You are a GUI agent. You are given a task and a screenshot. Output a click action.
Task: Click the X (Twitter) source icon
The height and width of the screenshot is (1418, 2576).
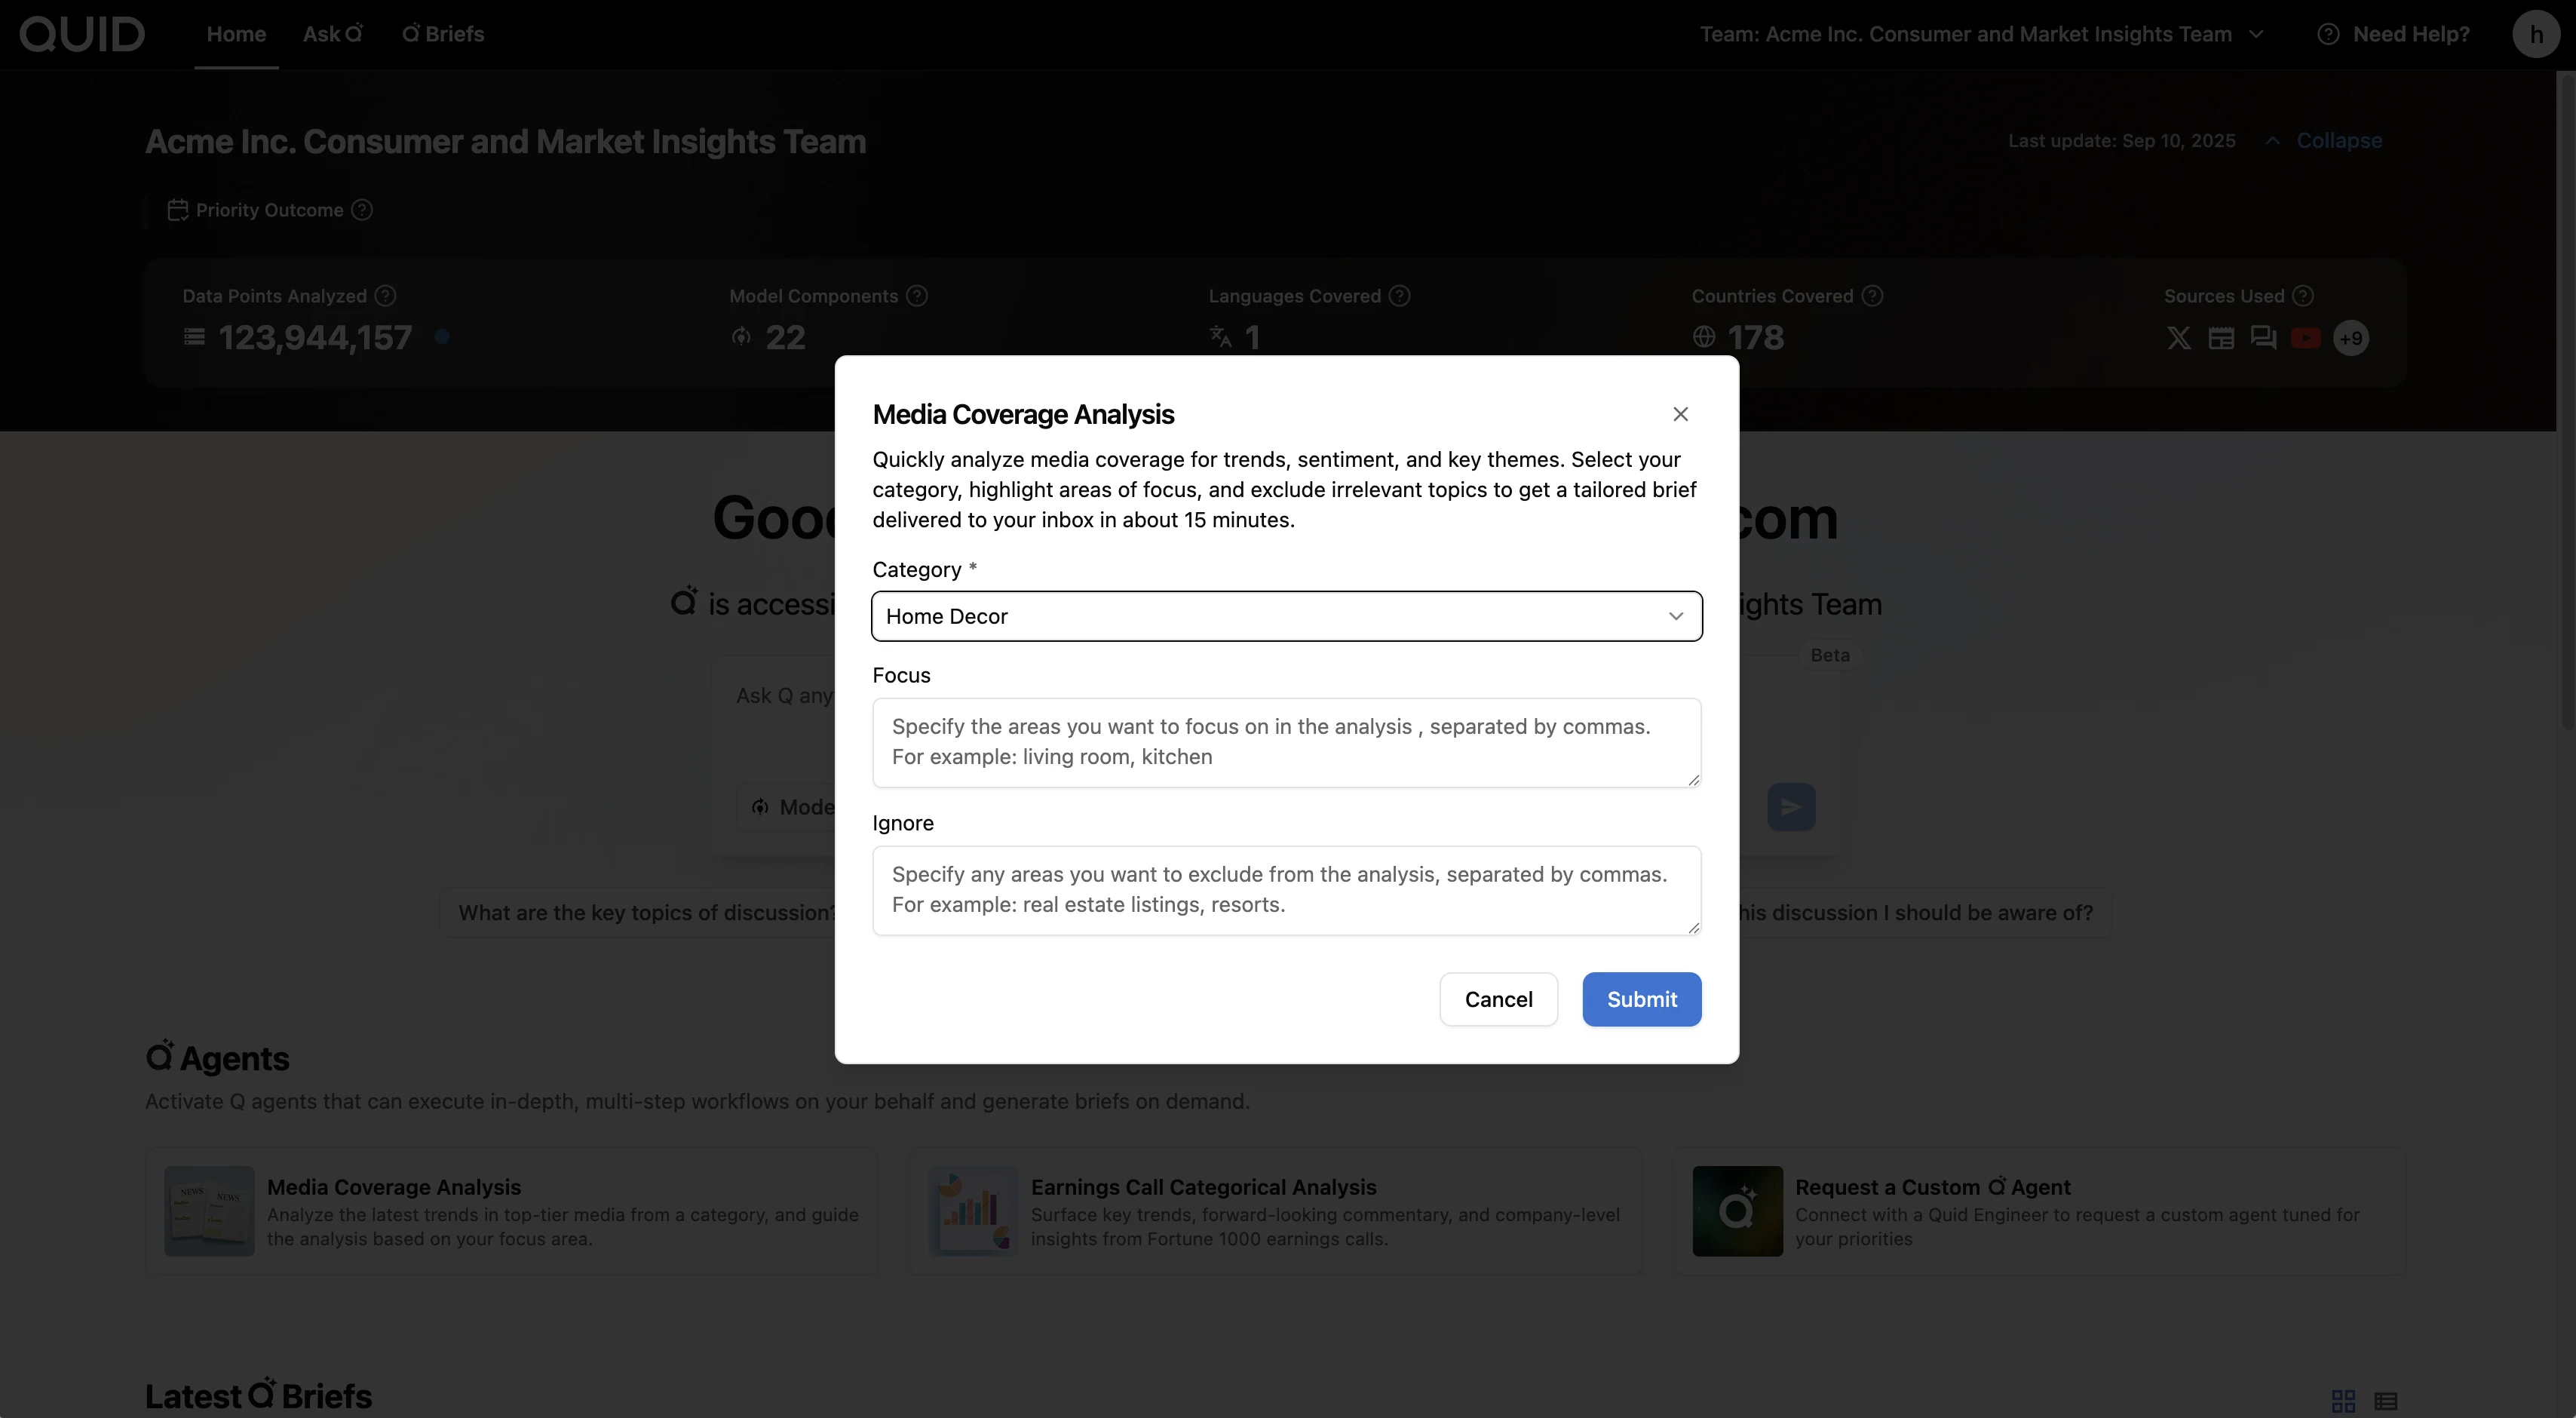coord(2178,338)
